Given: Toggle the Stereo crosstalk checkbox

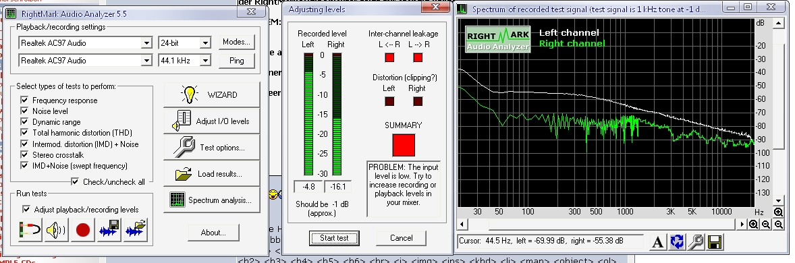Looking at the screenshot, I should point(24,154).
